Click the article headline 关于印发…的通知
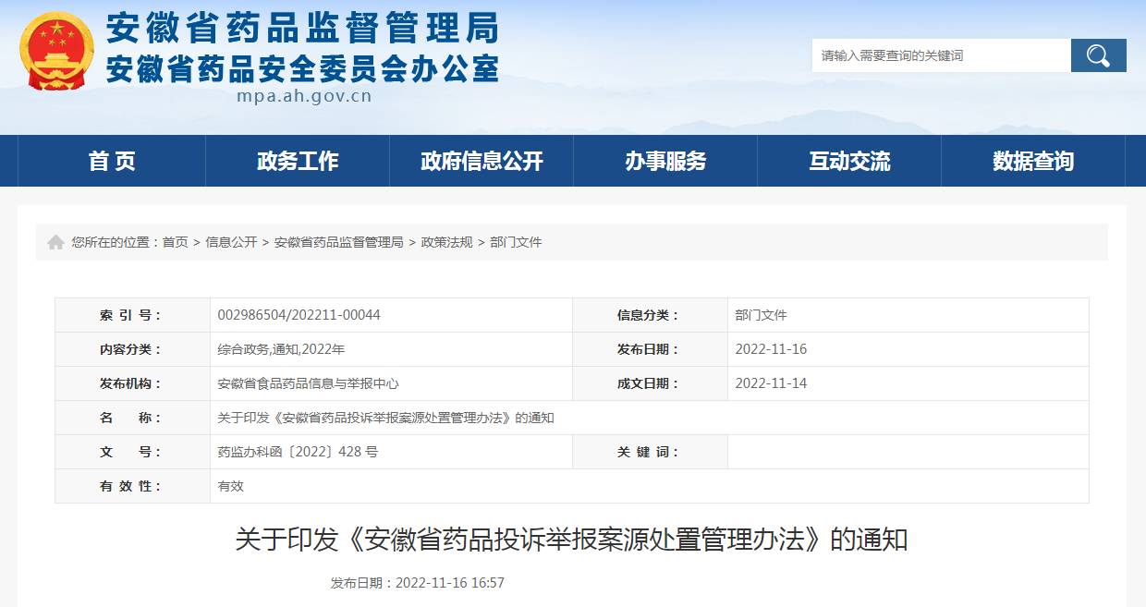 click(x=571, y=540)
